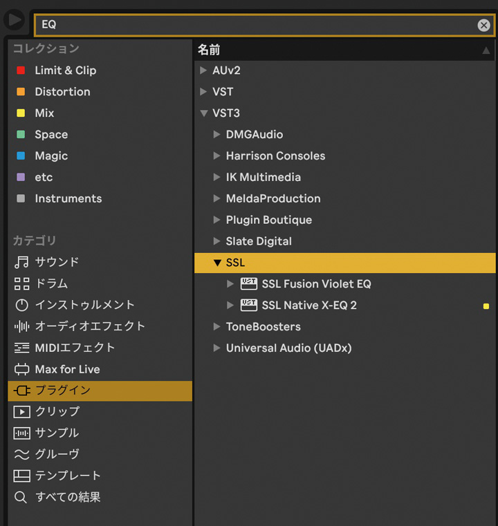
Task: Click the yellow Mix color square
Action: point(21,113)
